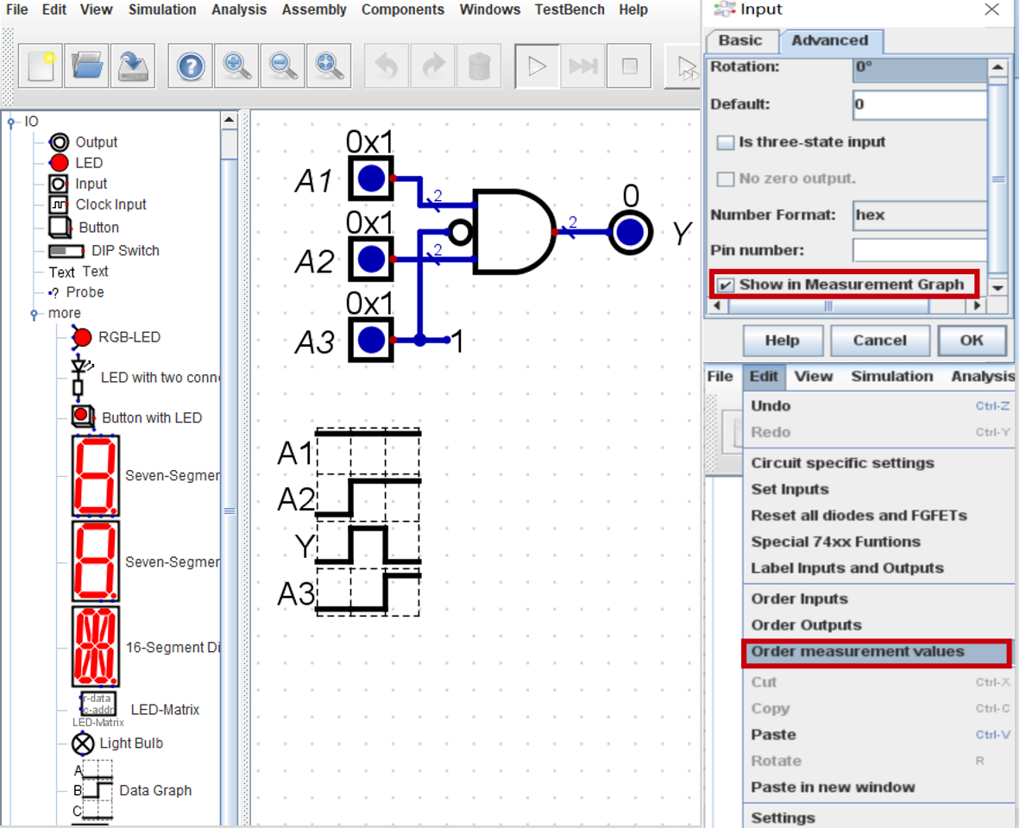Click the Help button in Input dialog
1020x834 pixels.
783,341
